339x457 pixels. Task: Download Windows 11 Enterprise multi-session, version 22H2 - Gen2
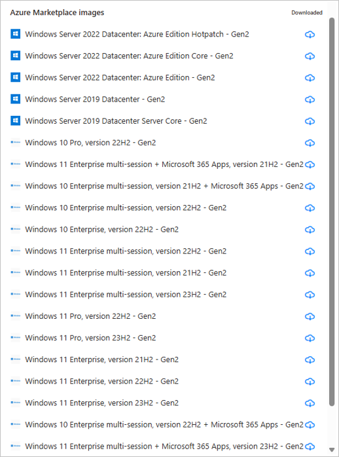coord(310,251)
